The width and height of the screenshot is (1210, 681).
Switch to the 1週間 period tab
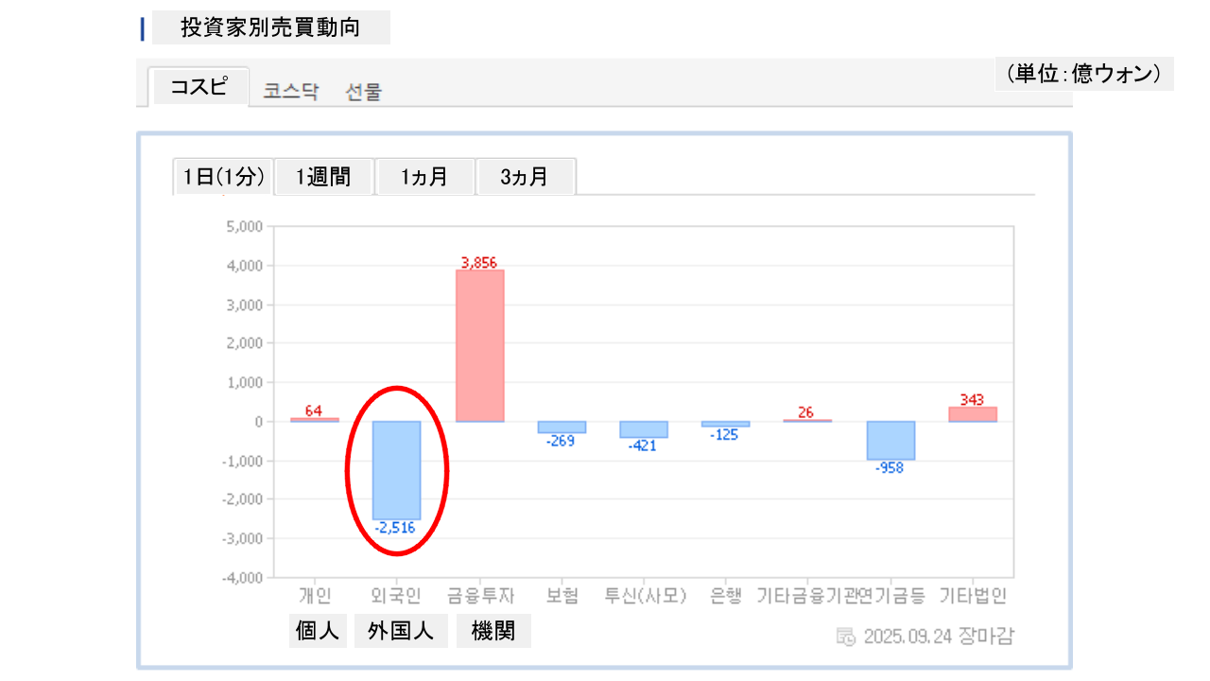[x=323, y=177]
